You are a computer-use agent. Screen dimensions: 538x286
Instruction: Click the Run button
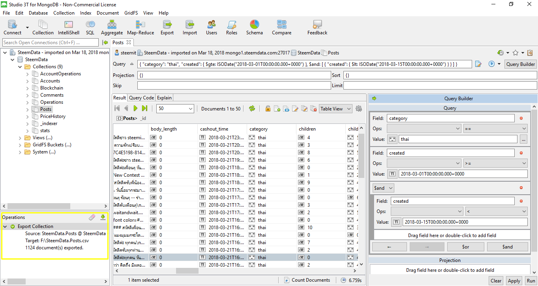pos(531,281)
